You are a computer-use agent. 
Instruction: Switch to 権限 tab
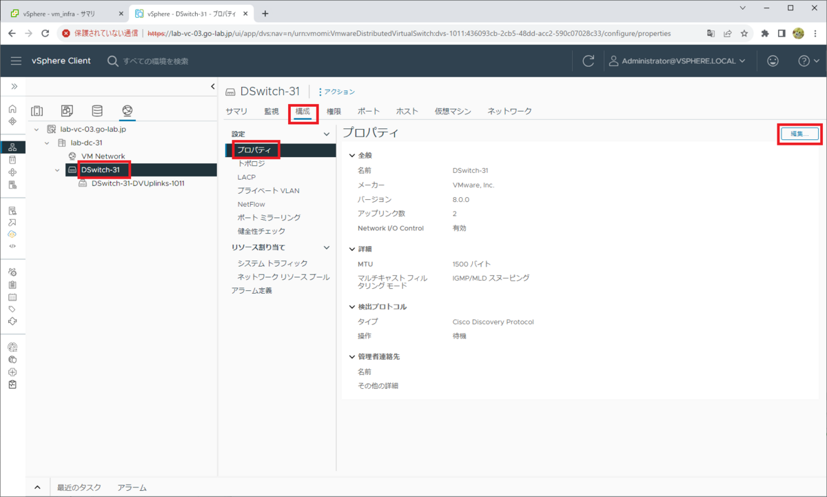point(334,111)
